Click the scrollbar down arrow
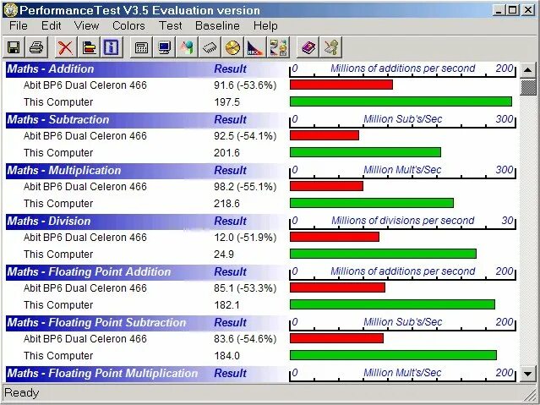540x405 pixels. point(528,373)
